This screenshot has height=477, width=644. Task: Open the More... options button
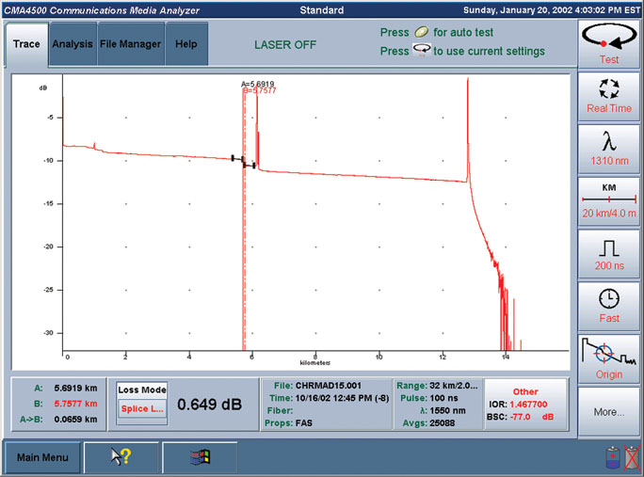click(x=609, y=411)
